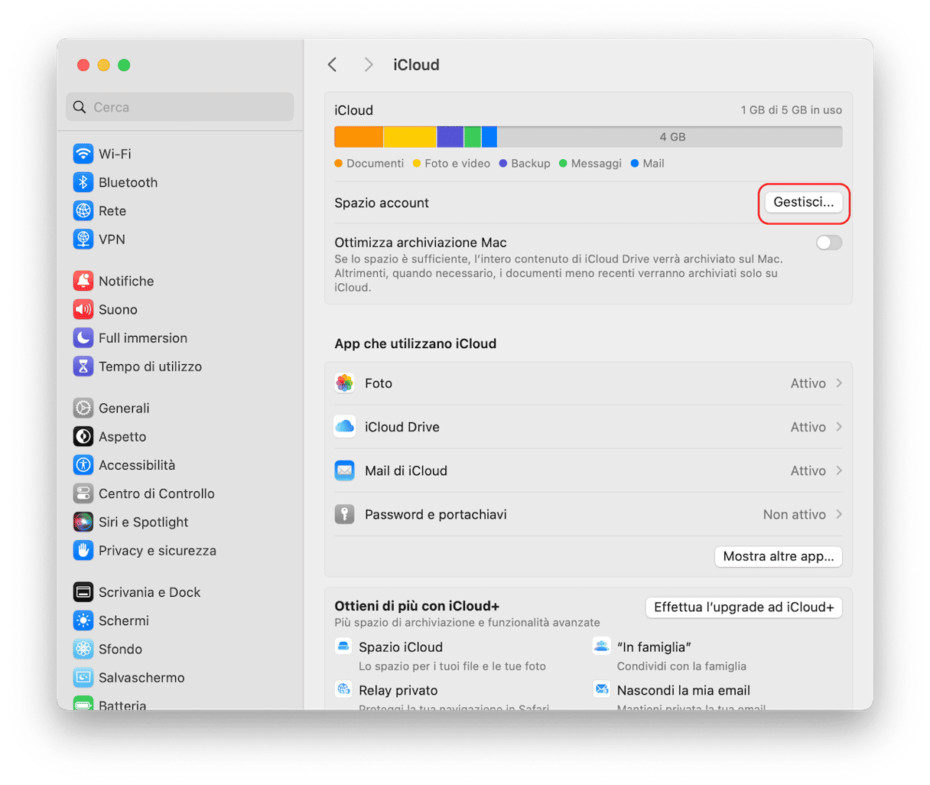Click the orange Documenti storage segment
This screenshot has height=785, width=930.
[x=359, y=137]
